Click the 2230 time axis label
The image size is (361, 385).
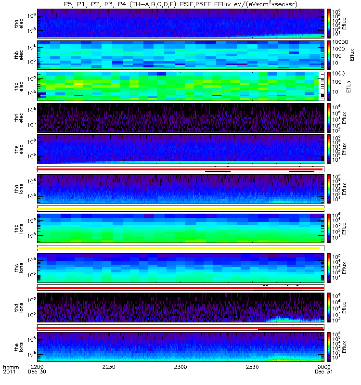(x=109, y=367)
